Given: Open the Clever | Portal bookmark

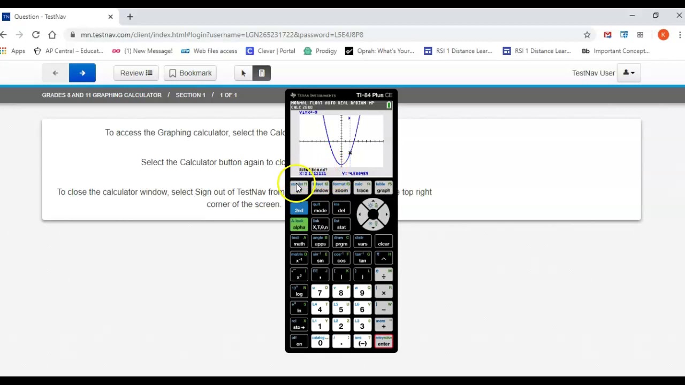Looking at the screenshot, I should 271,51.
